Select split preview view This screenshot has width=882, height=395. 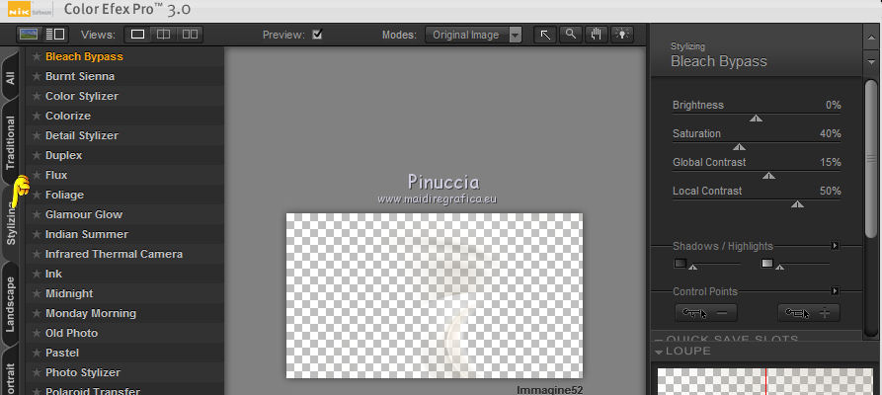coord(163,35)
